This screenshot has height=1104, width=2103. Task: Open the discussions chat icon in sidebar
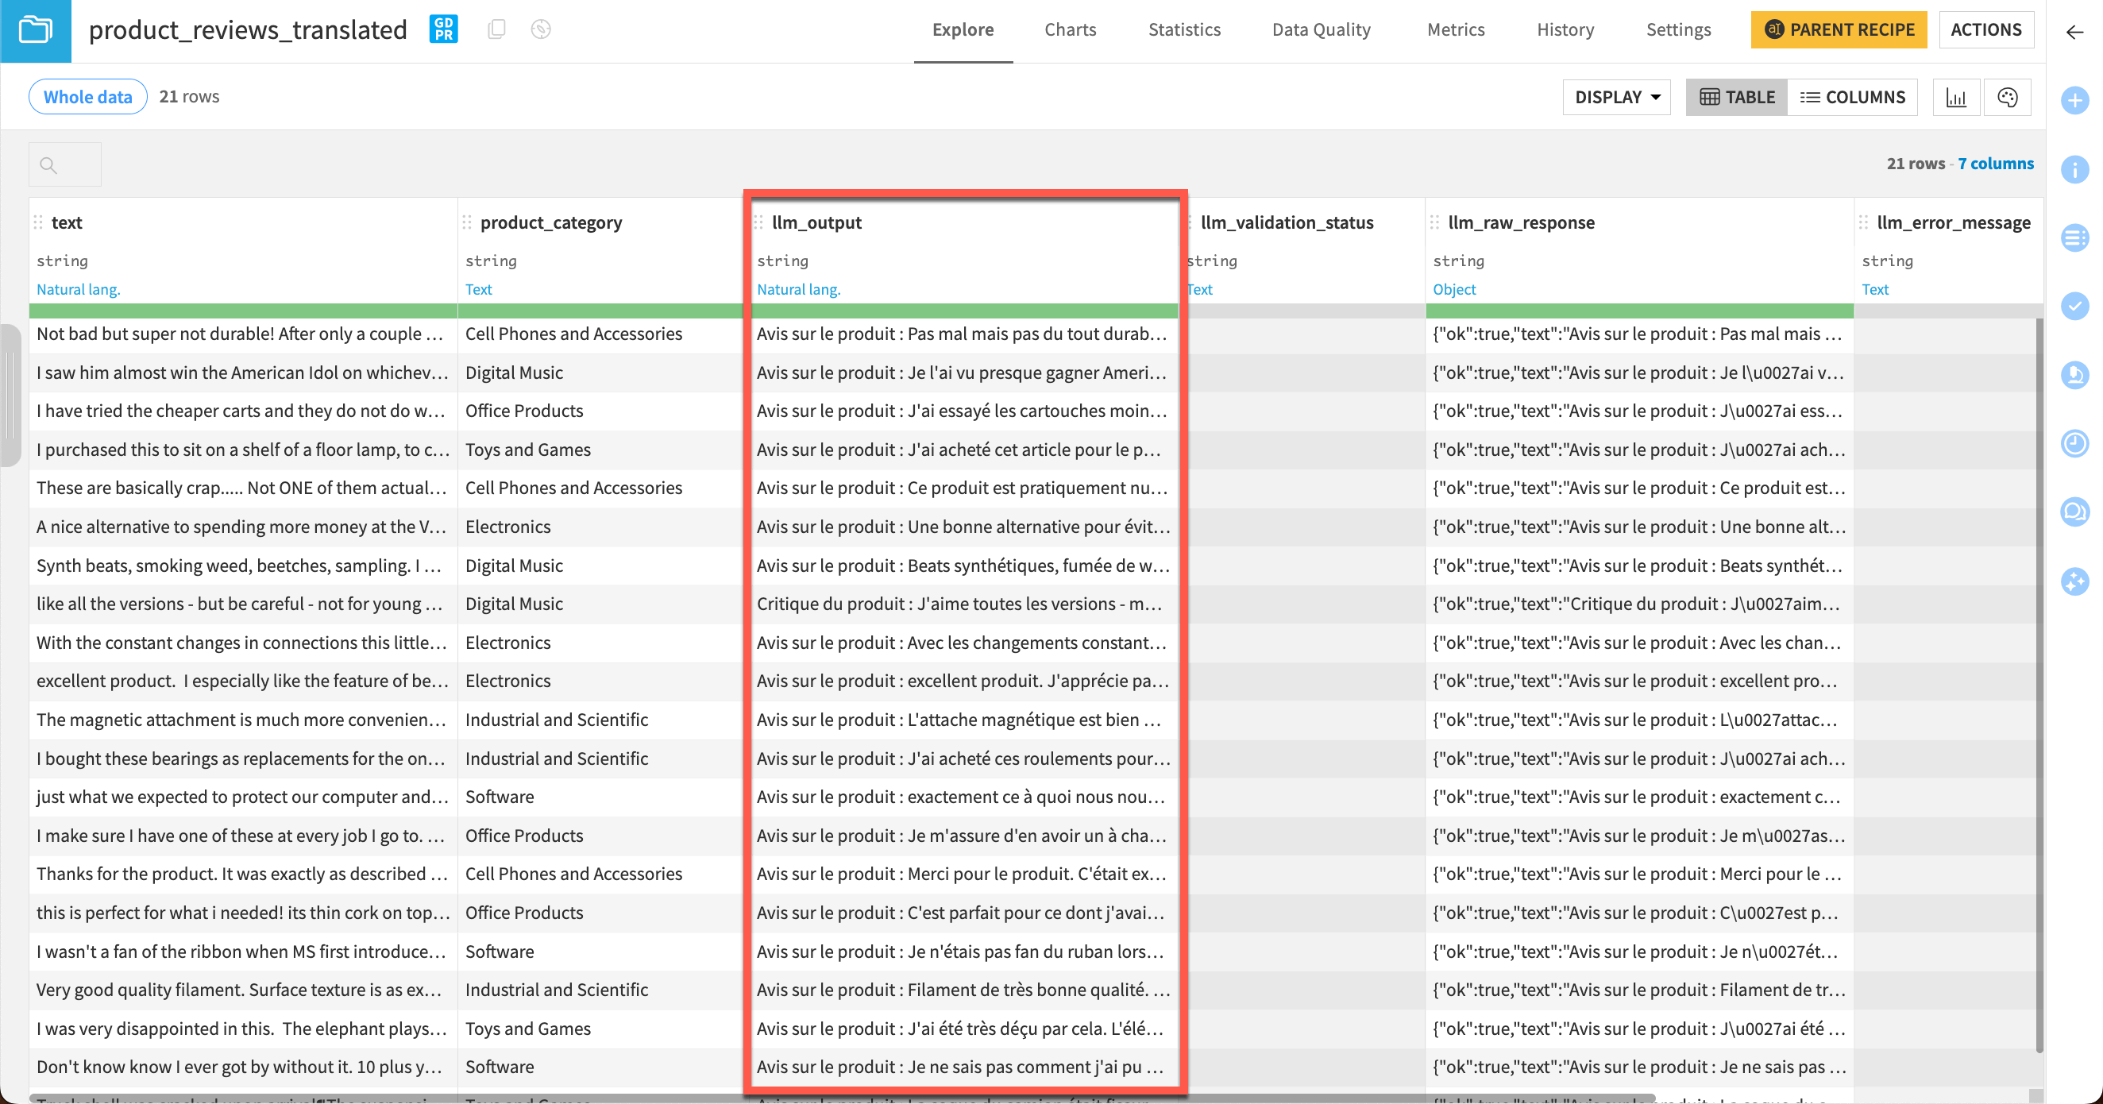coord(2074,512)
